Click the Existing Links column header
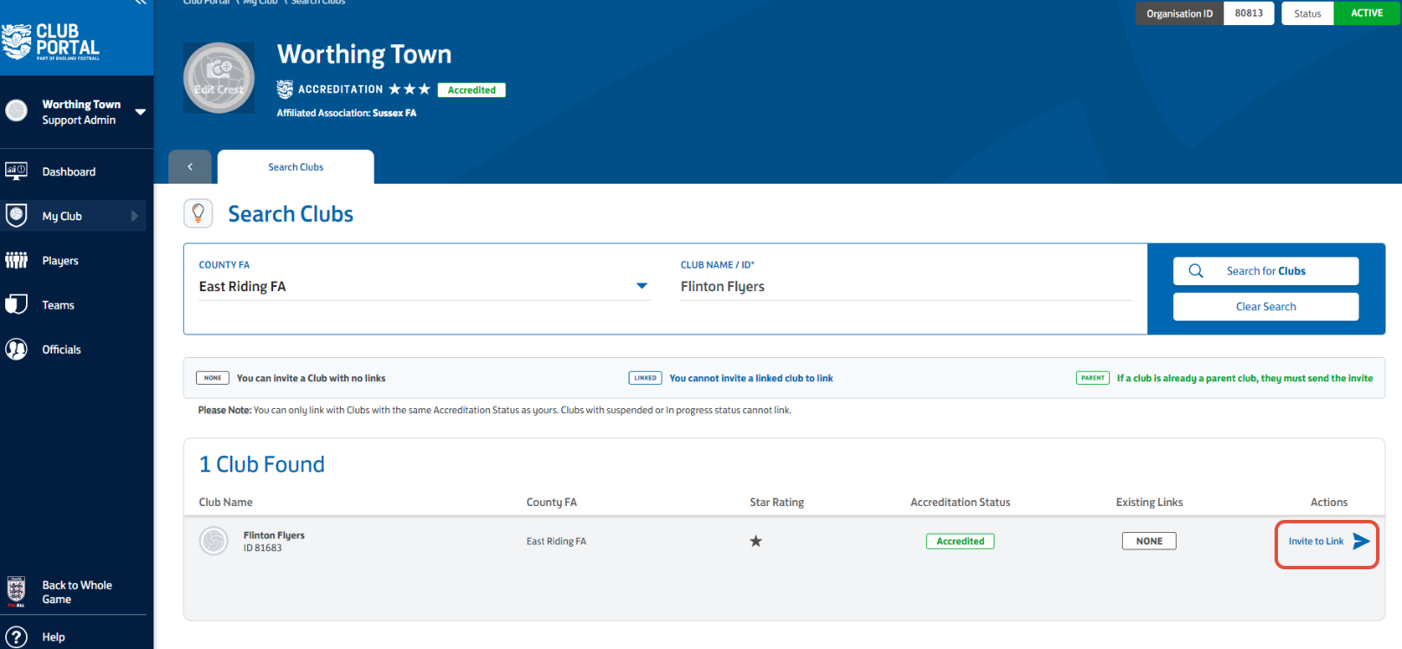 (x=1150, y=503)
